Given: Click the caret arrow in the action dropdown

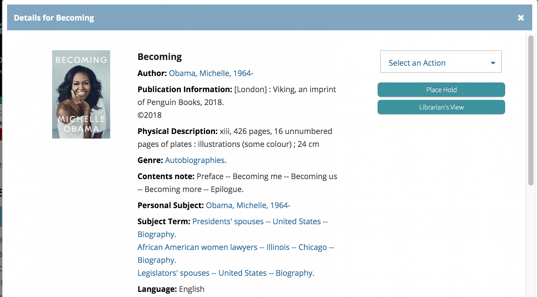Looking at the screenshot, I should coord(493,63).
